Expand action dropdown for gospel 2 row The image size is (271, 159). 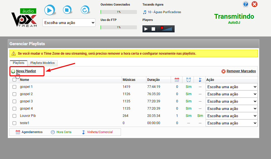231,94
